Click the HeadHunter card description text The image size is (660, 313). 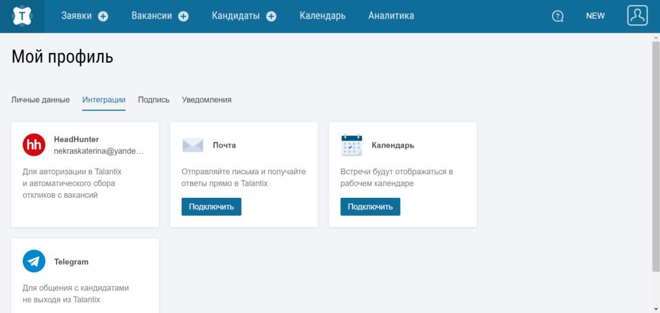pyautogui.click(x=72, y=183)
